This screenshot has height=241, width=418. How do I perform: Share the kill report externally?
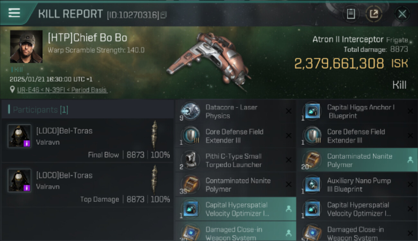tap(374, 14)
